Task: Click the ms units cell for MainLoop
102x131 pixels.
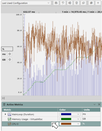Action: [91, 114]
